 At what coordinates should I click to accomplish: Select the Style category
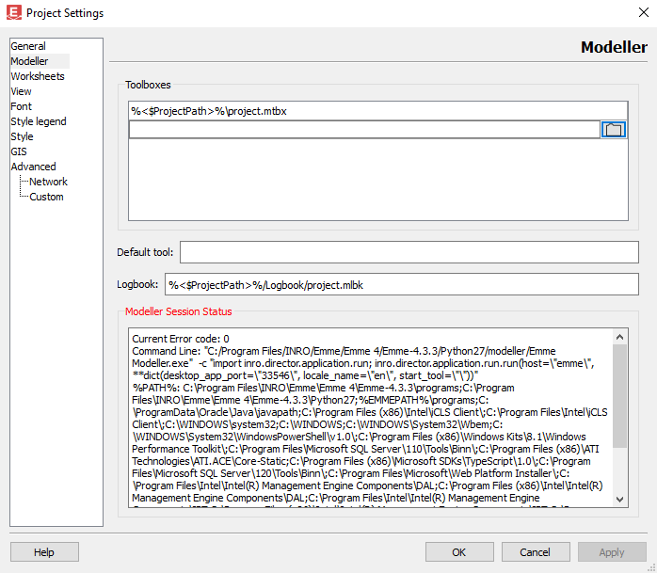click(x=22, y=136)
